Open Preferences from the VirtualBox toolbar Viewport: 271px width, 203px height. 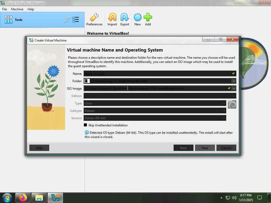[x=94, y=20]
